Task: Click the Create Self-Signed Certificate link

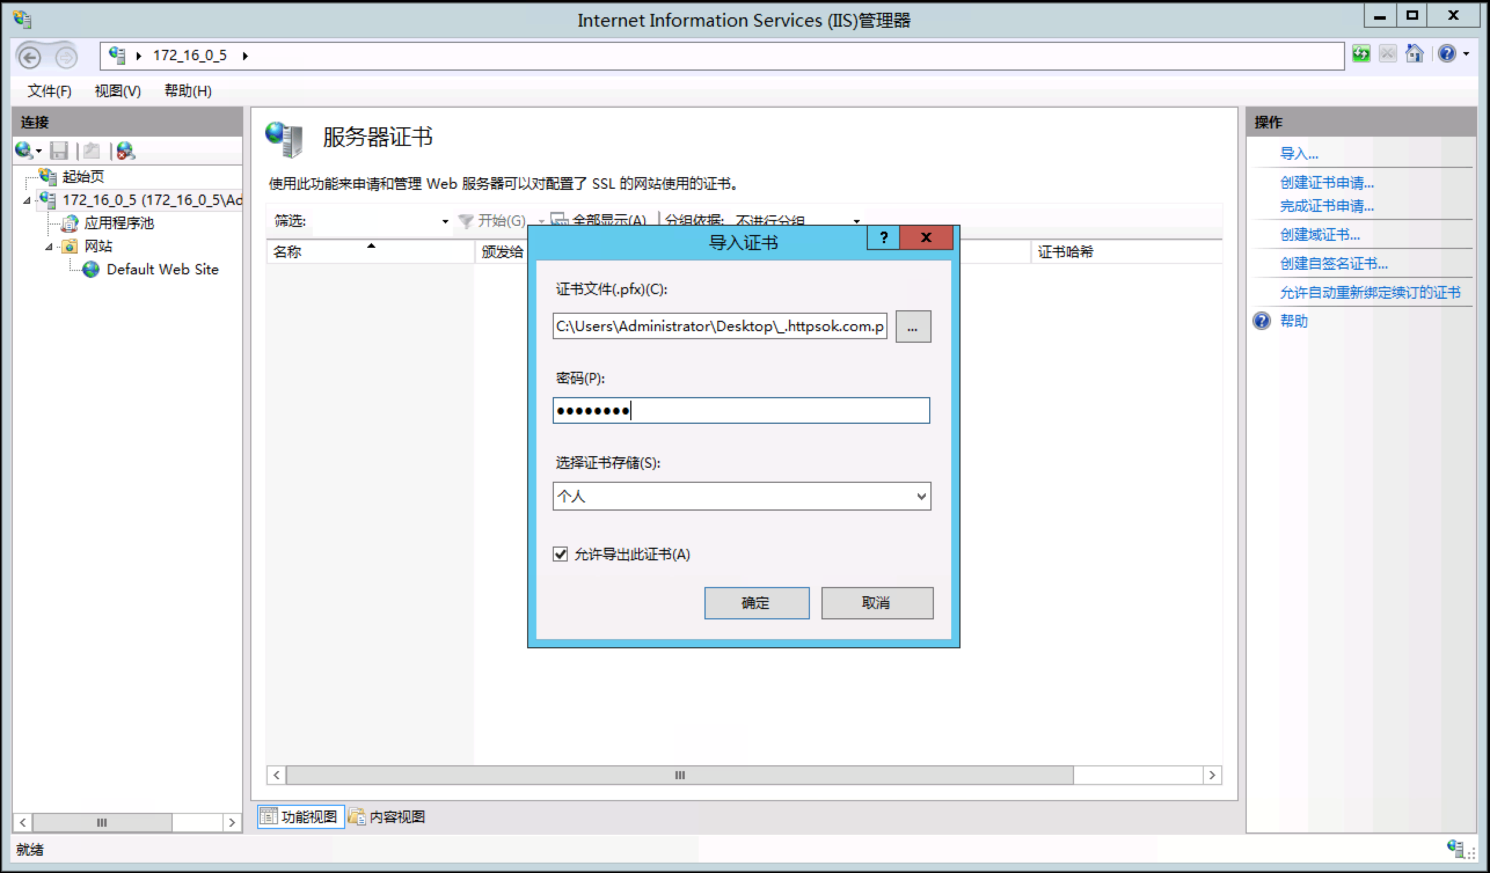Action: point(1333,263)
